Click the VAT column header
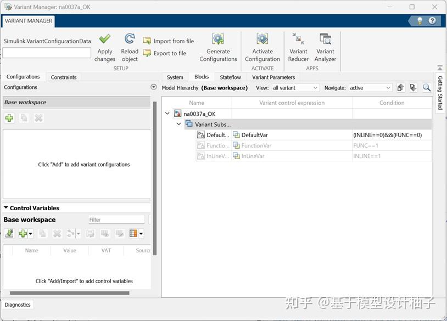Screen dimensions: 447x321 [106, 250]
